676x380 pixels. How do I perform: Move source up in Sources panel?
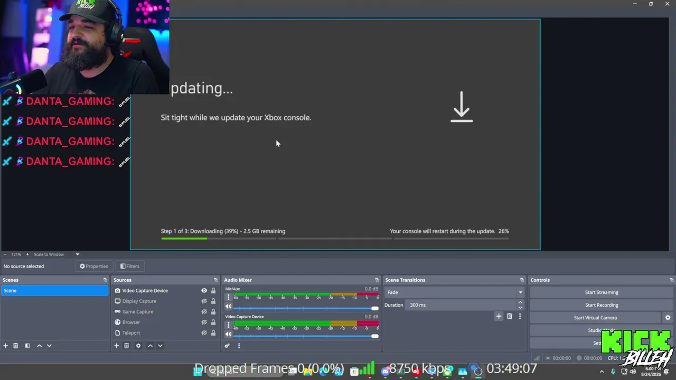coord(150,346)
